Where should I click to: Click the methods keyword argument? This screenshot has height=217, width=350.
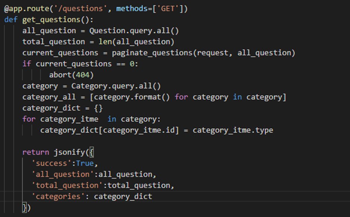[x=132, y=9]
